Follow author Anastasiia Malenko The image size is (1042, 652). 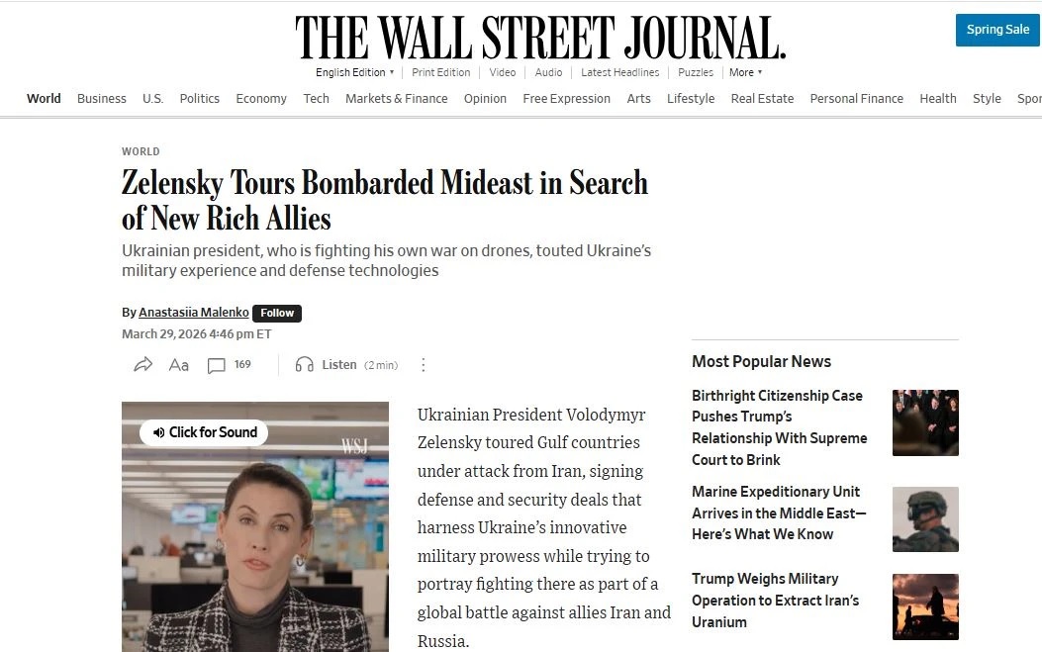click(x=277, y=313)
